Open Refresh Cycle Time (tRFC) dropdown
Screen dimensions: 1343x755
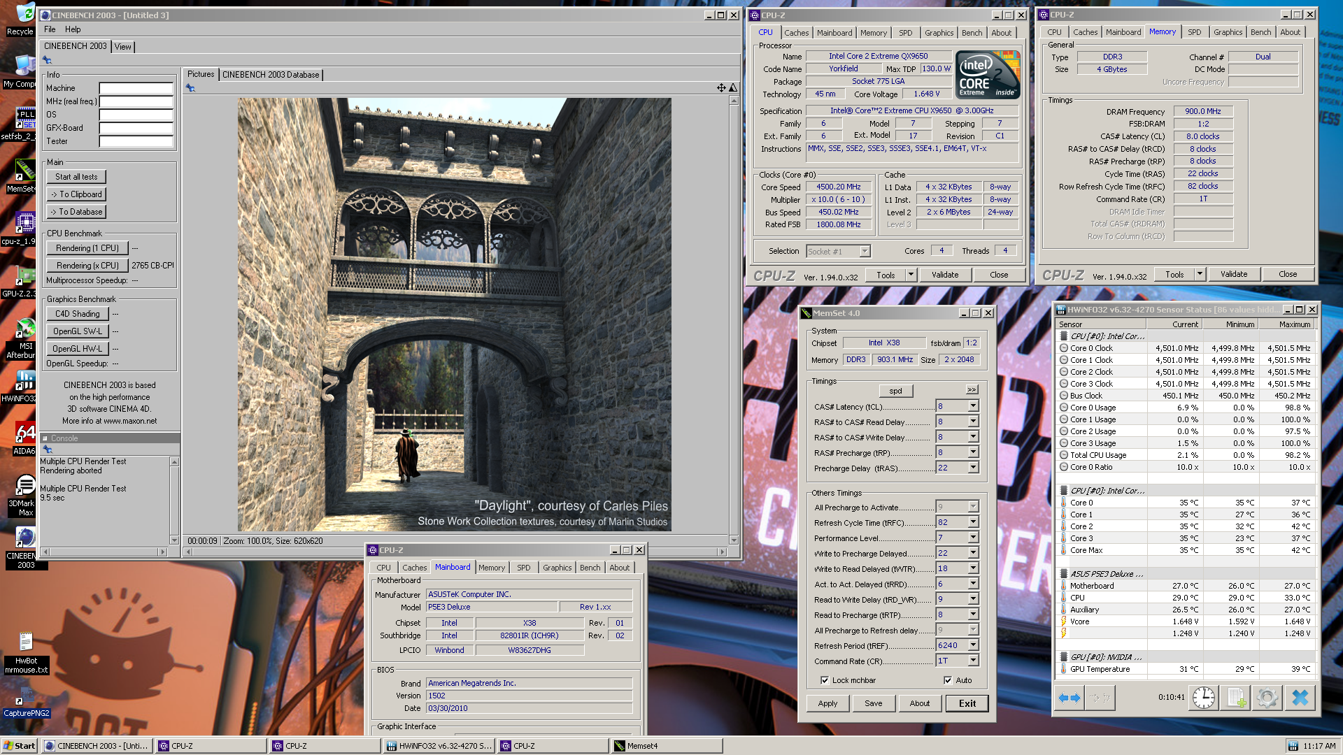tap(973, 522)
